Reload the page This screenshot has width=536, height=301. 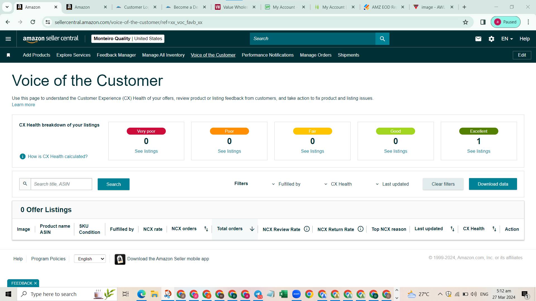[33, 22]
